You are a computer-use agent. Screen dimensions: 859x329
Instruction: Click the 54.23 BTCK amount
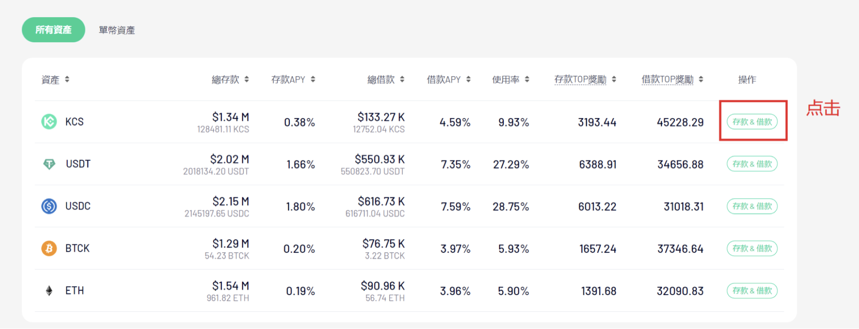click(x=227, y=256)
